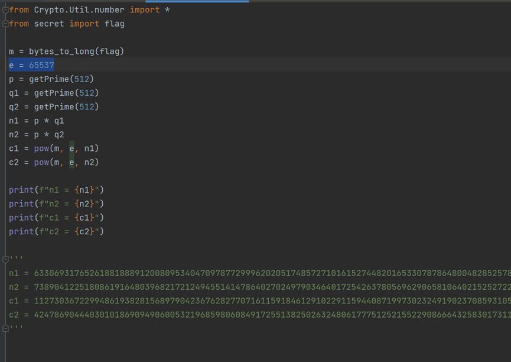This screenshot has height=362, width=511.
Task: Collapse the triple-quote comment block above n1
Action: [x=5, y=260]
